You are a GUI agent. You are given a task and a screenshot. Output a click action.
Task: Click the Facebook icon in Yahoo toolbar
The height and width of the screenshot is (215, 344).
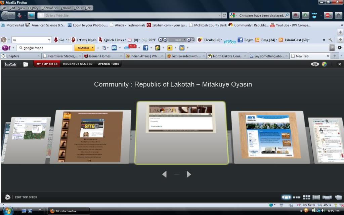coord(145,48)
